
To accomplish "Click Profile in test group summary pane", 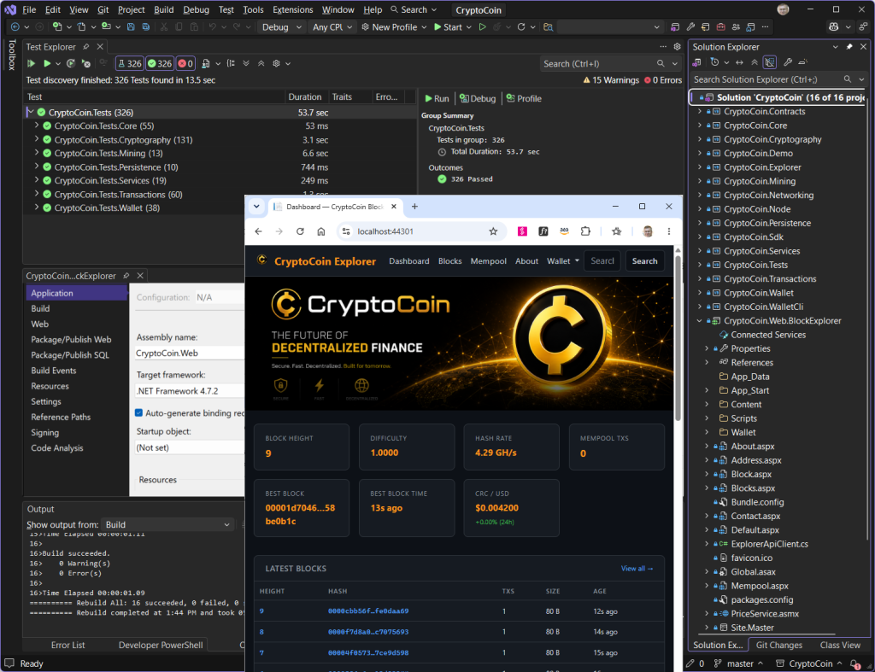I will click(x=524, y=98).
